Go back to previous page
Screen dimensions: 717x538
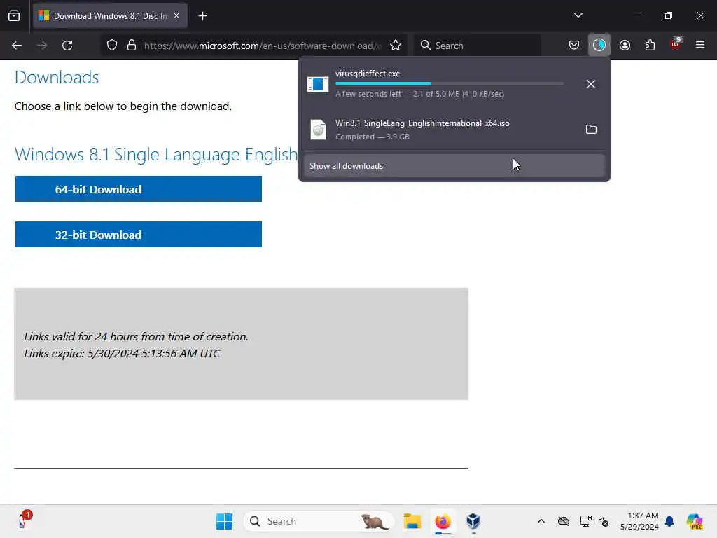pyautogui.click(x=17, y=46)
